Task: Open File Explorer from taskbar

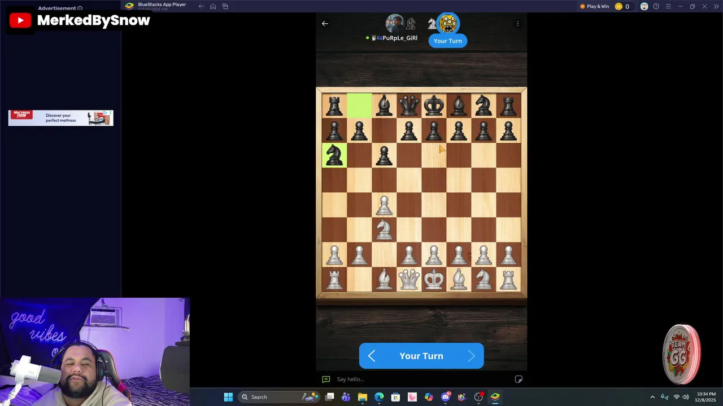Action: click(x=363, y=397)
